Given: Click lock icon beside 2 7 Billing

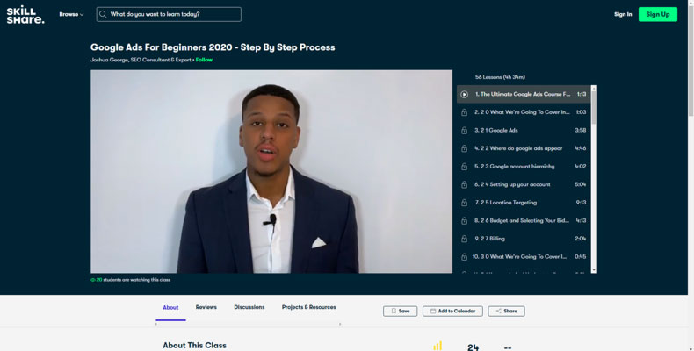Looking at the screenshot, I should pos(465,239).
